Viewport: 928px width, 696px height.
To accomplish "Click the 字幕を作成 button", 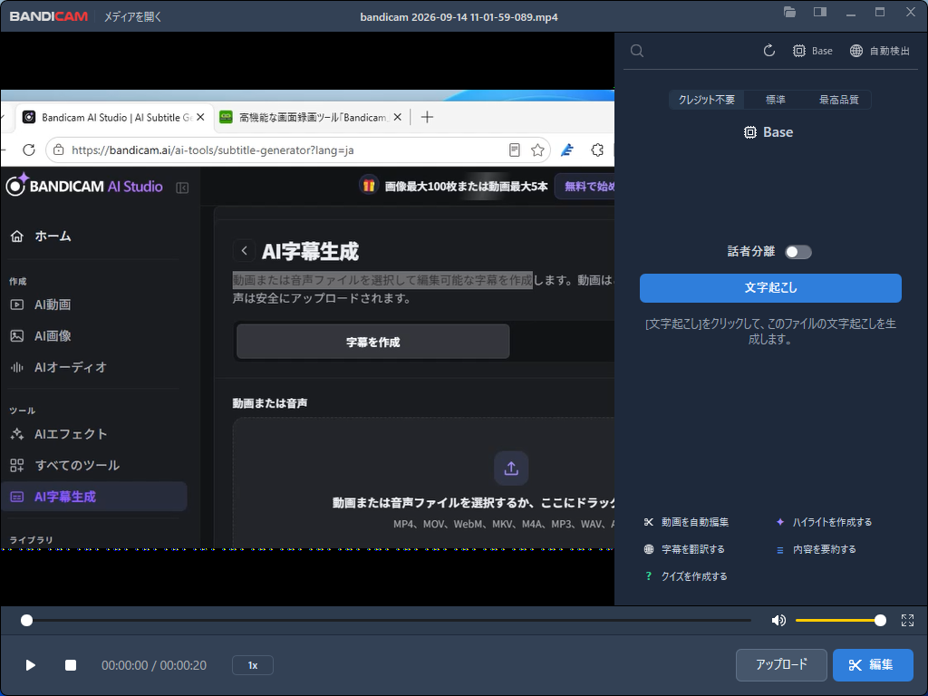I will [372, 342].
